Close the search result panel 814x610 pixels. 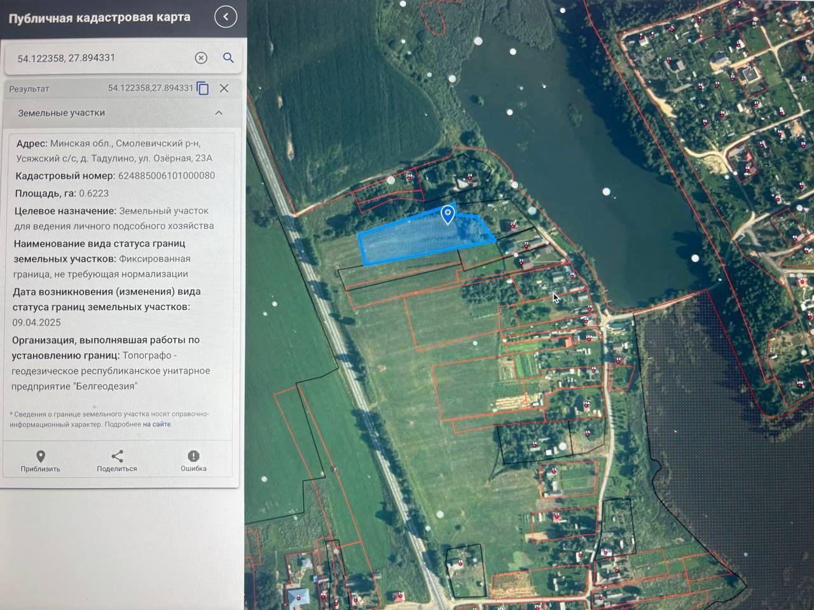(224, 88)
